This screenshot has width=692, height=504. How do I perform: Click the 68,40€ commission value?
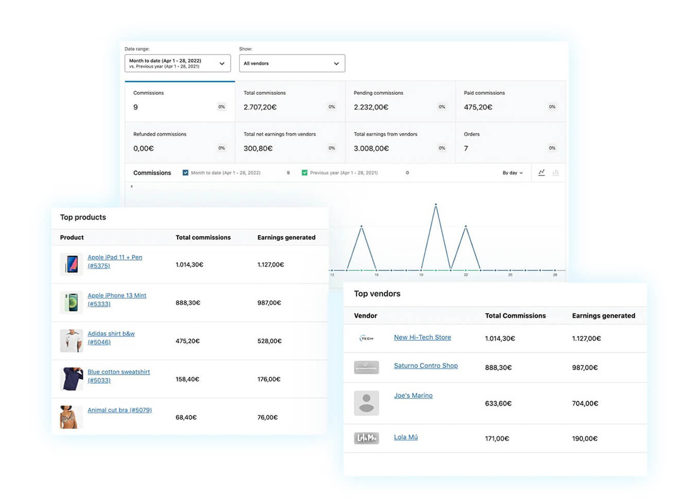pyautogui.click(x=186, y=418)
